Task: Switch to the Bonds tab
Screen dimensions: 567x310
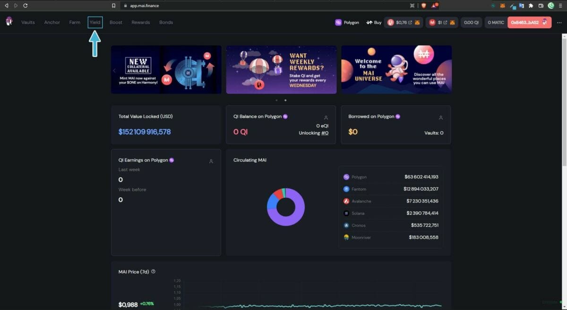Action: click(x=166, y=22)
